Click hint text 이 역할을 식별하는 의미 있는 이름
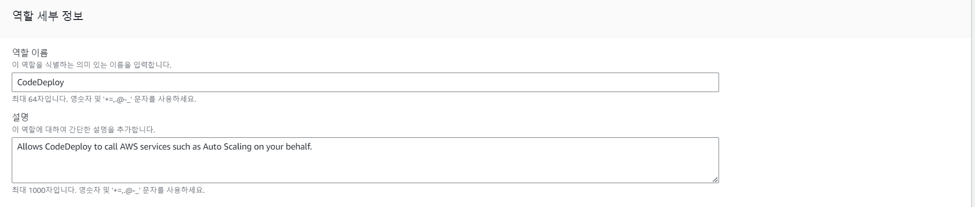The image size is (975, 207). [91, 64]
